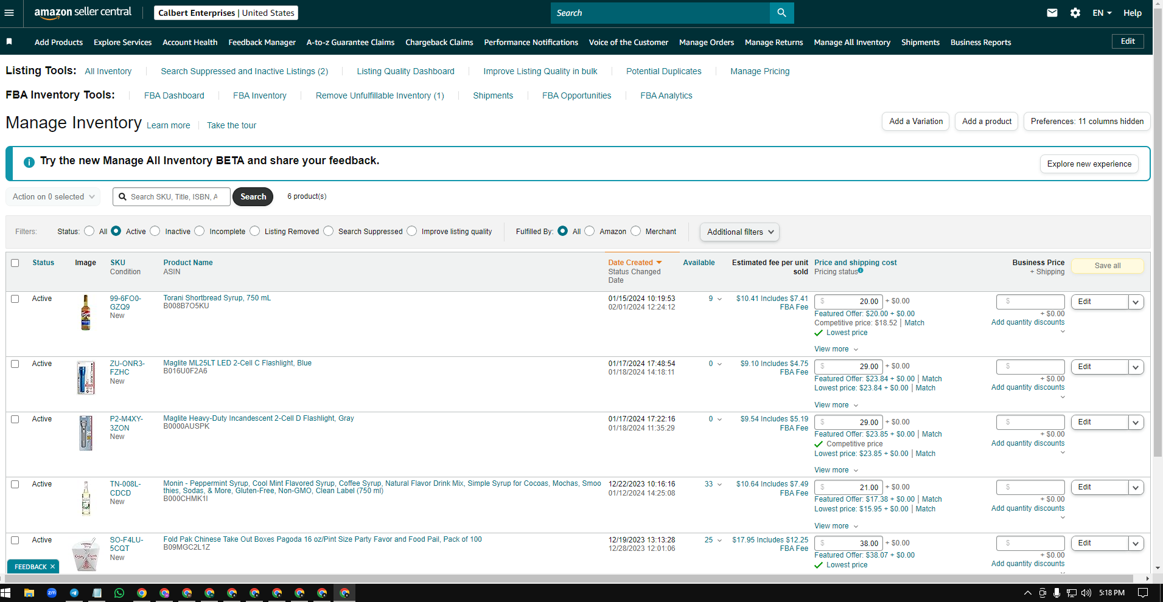Focus the top header Search field
The image size is (1163, 602).
pyautogui.click(x=660, y=13)
